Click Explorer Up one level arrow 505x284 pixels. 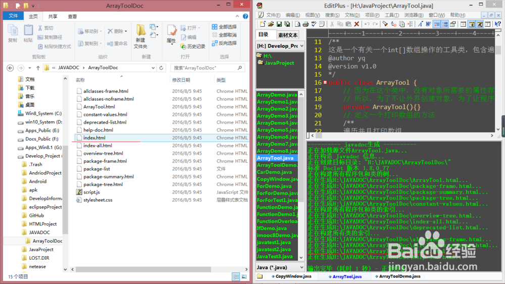tap(38, 68)
